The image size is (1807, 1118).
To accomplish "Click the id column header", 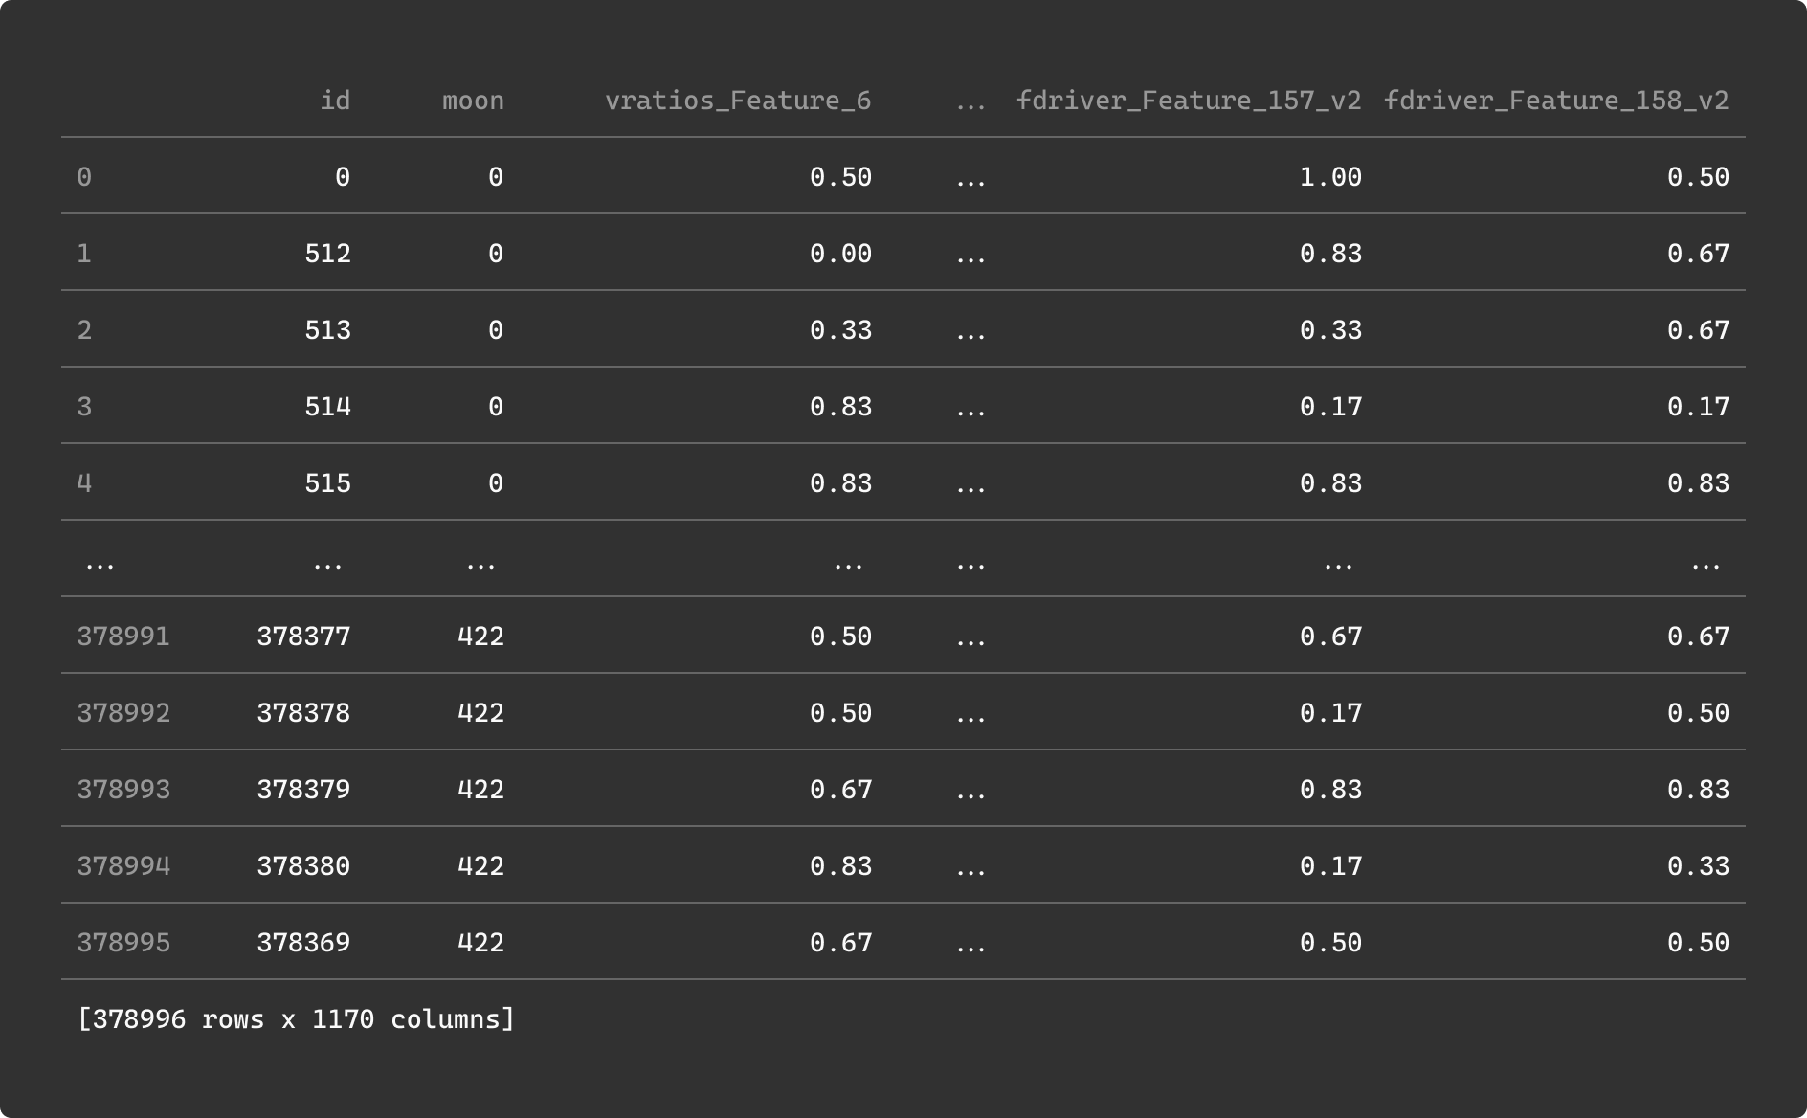I will click(x=334, y=101).
